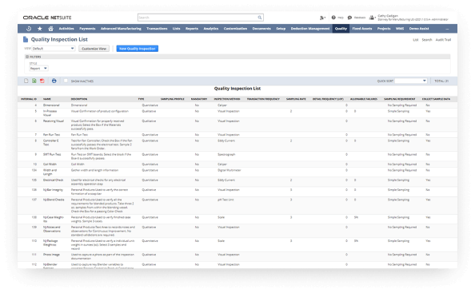The width and height of the screenshot is (475, 293).
Task: Print the list with printer icon
Action: (54, 81)
